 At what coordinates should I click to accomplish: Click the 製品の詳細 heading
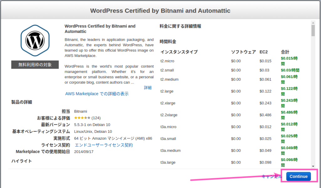click(x=22, y=102)
